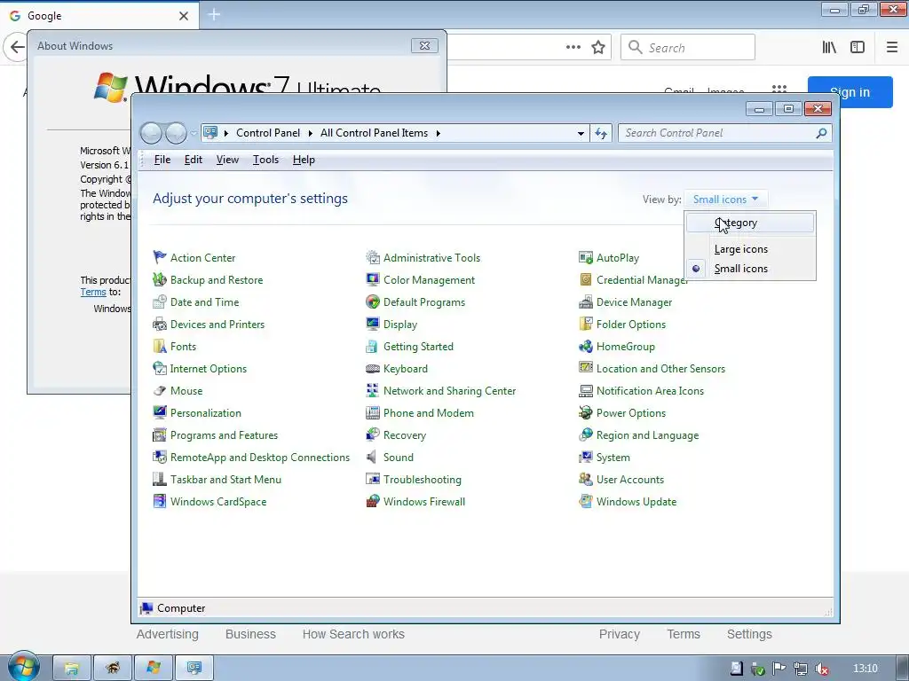Click Windows Start orb
Viewport: 909px width, 681px height.
click(x=23, y=666)
